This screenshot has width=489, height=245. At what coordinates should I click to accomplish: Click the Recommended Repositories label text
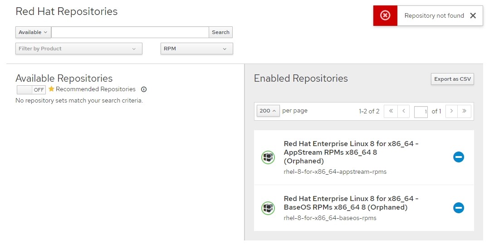point(95,89)
